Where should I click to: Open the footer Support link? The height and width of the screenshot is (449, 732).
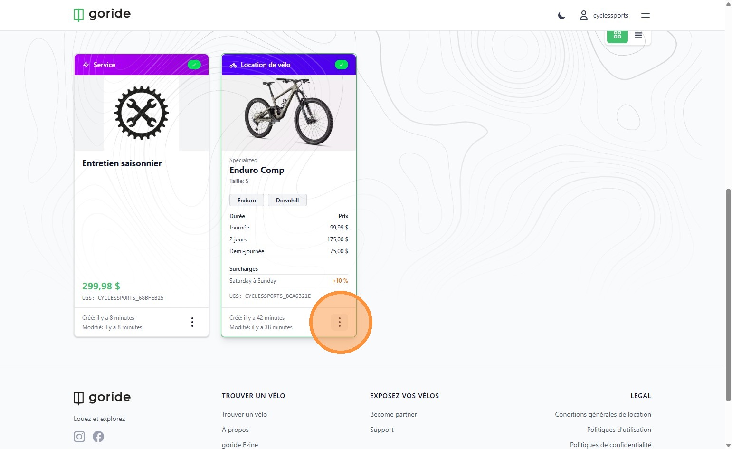[382, 430]
